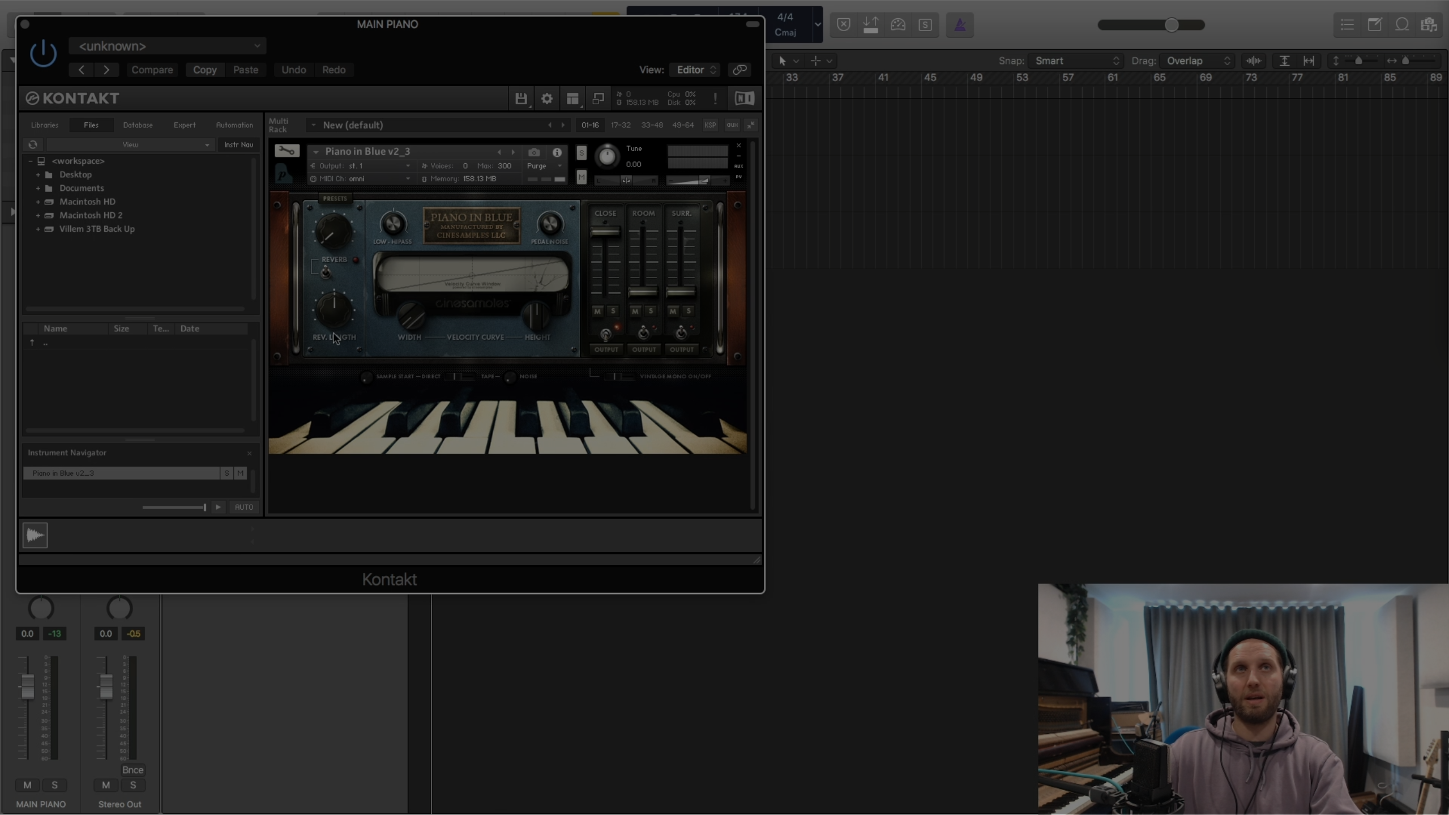
Task: Select the 17-32 multi rack page
Action: tap(621, 125)
